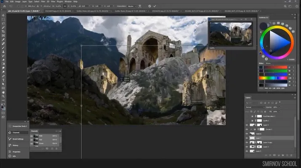The image size is (301, 168).
Task: Select the Move tool in the toolbar
Action: tap(3, 15)
